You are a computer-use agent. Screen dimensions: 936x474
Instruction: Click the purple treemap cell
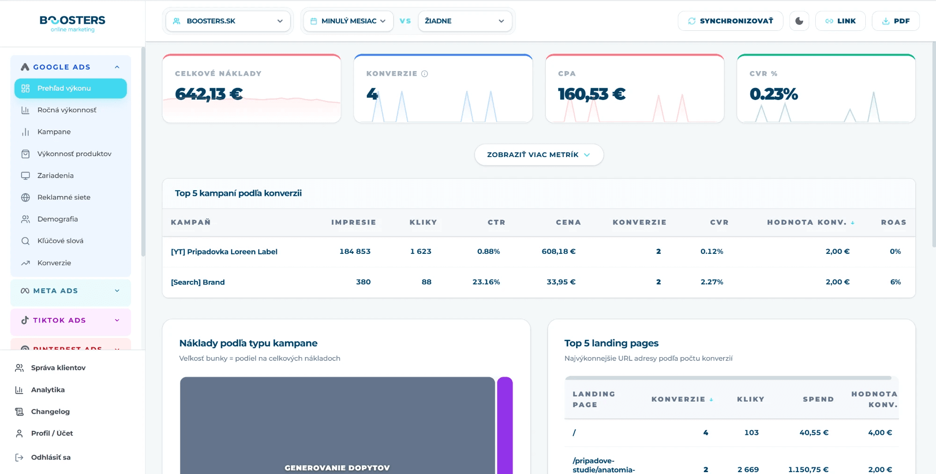pos(505,425)
